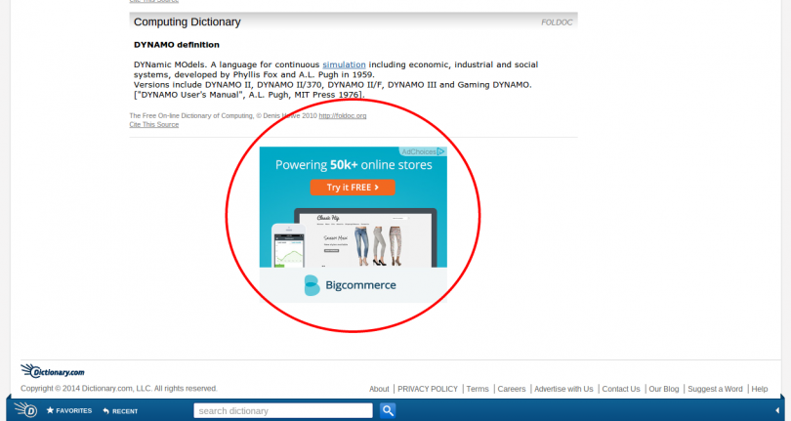Open Recent searches in the bottom toolbar
The image size is (791, 421).
point(120,411)
